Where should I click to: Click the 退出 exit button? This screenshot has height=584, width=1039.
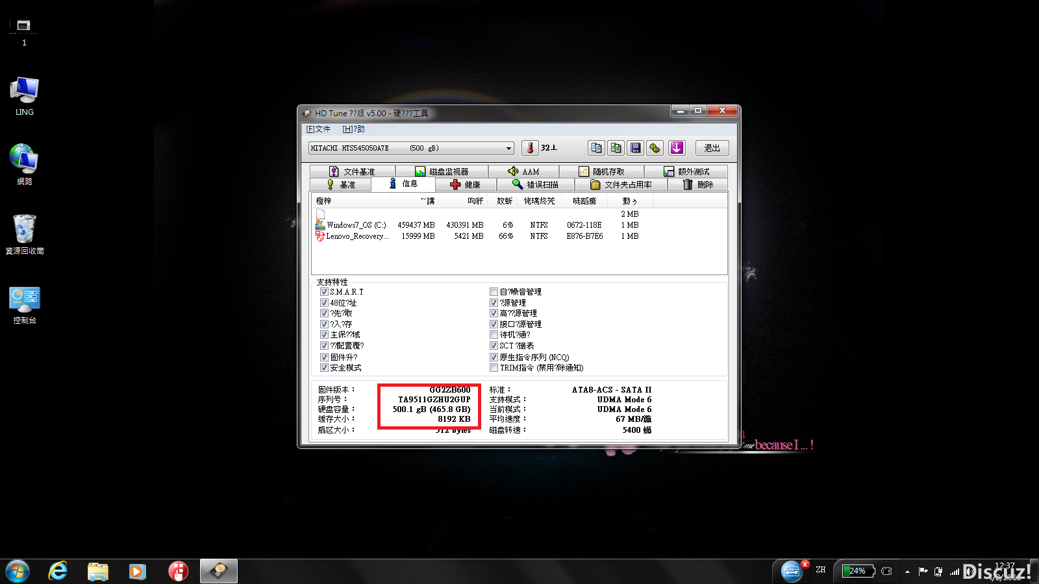tap(712, 148)
